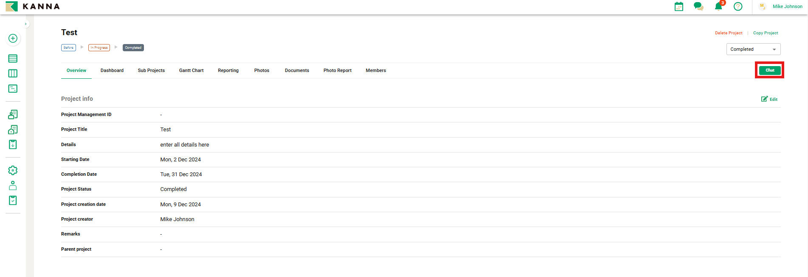The height and width of the screenshot is (277, 808).
Task: Switch to the Gantt Chart tab
Action: 191,71
